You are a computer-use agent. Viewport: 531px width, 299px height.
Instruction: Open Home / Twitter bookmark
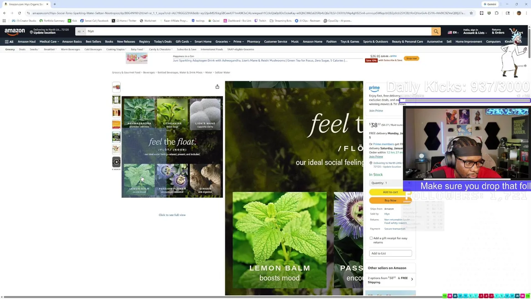(x=124, y=21)
